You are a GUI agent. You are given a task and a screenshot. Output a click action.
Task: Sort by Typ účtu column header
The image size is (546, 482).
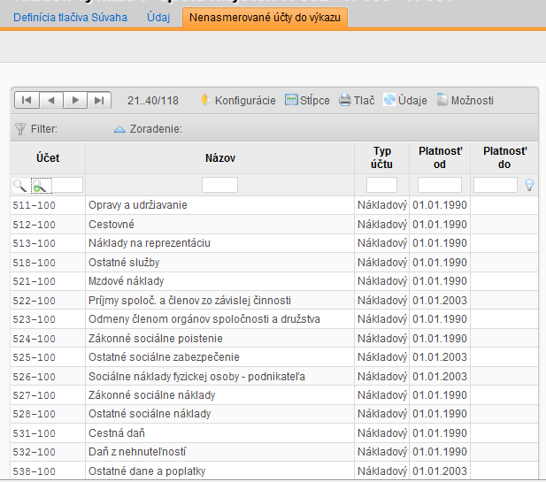(381, 157)
